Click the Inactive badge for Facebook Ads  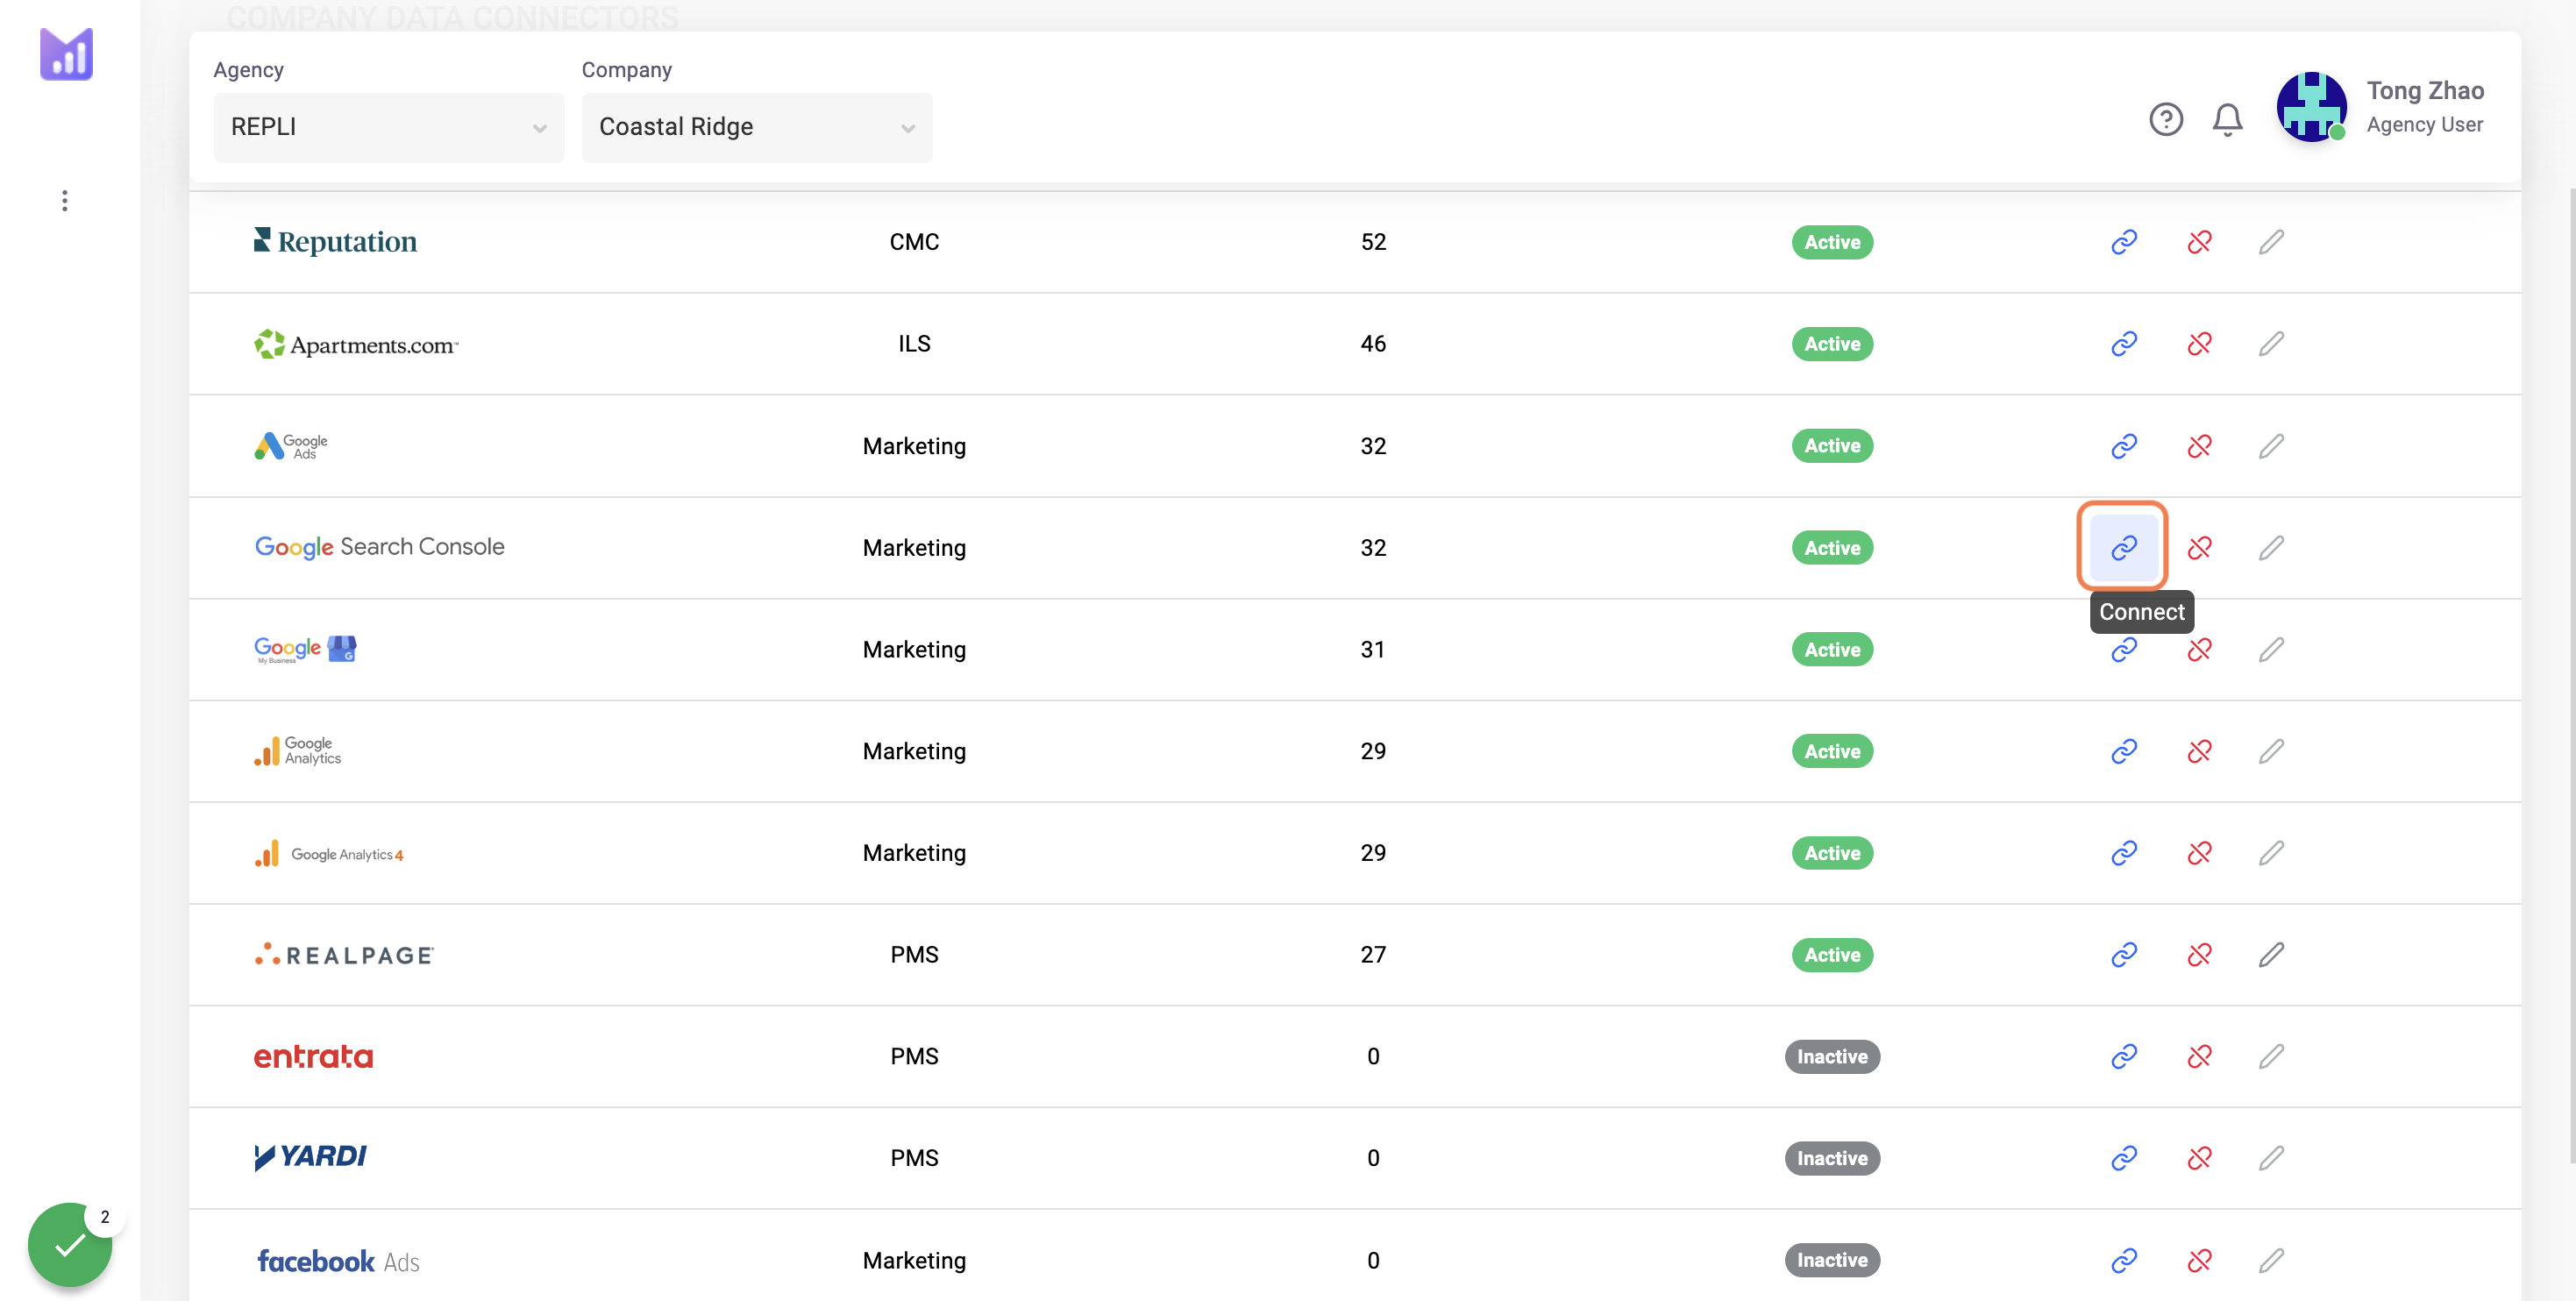tap(1832, 1260)
